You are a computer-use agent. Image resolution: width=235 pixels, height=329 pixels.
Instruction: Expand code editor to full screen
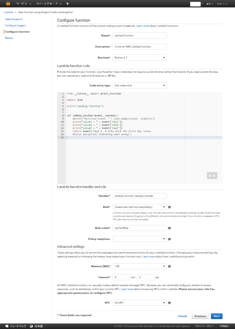click(x=214, y=176)
